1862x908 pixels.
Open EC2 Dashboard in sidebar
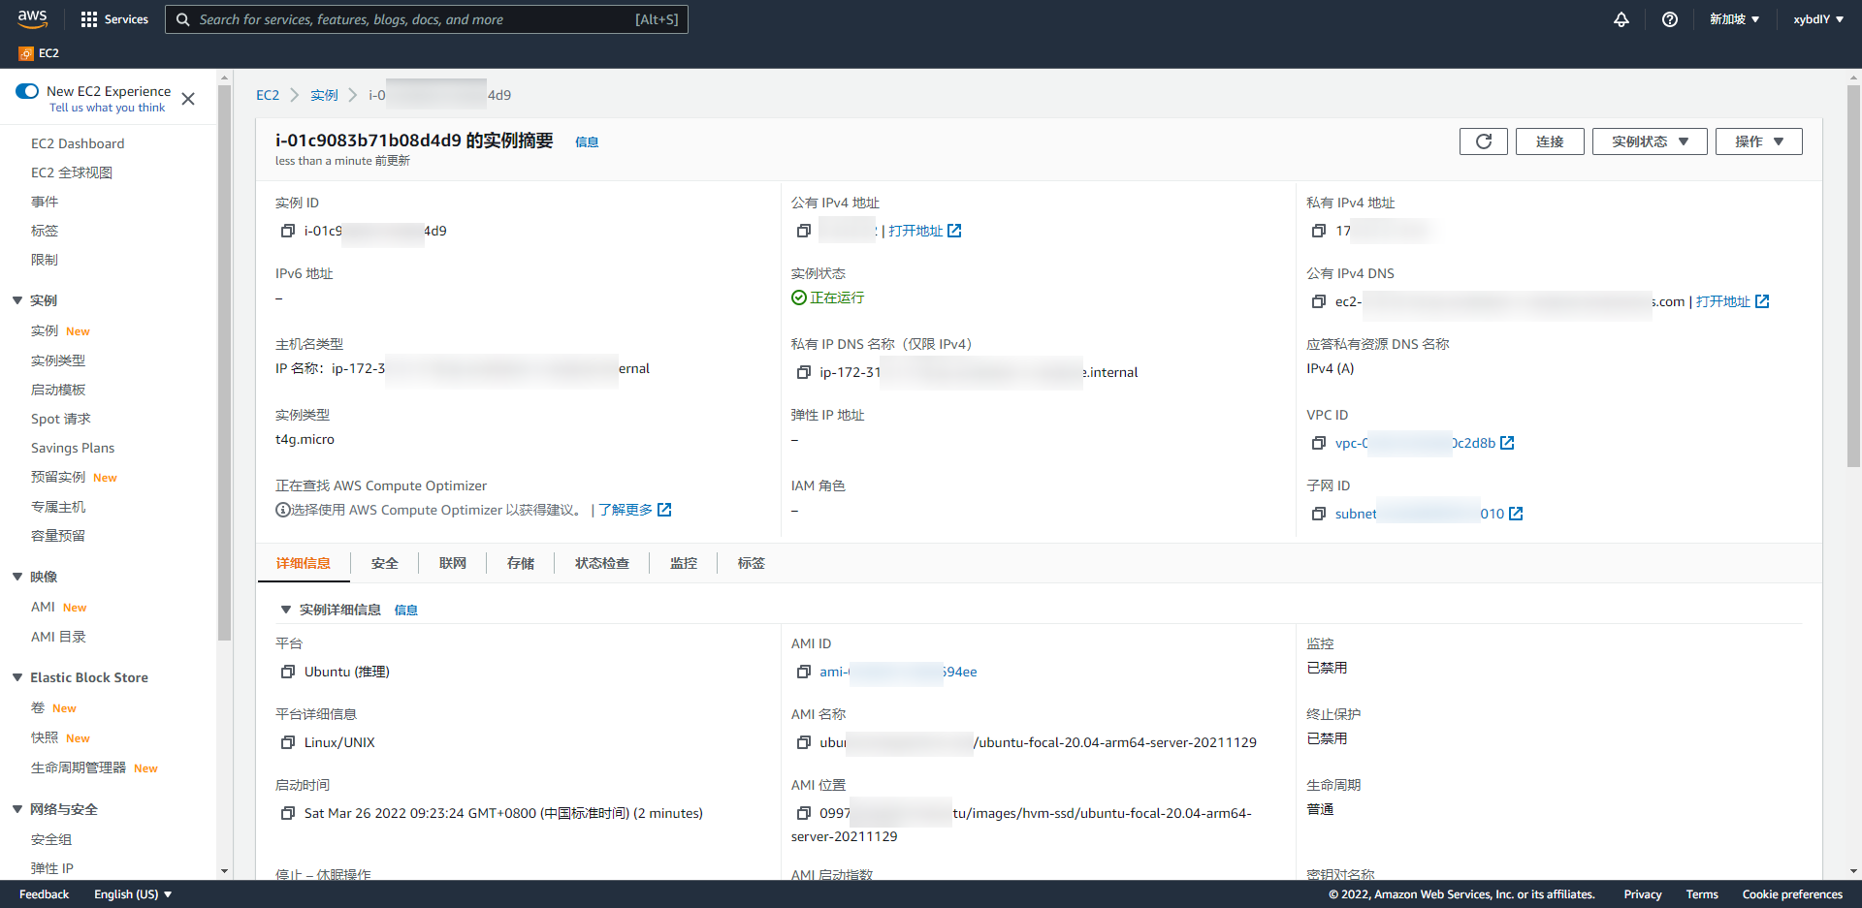(78, 143)
